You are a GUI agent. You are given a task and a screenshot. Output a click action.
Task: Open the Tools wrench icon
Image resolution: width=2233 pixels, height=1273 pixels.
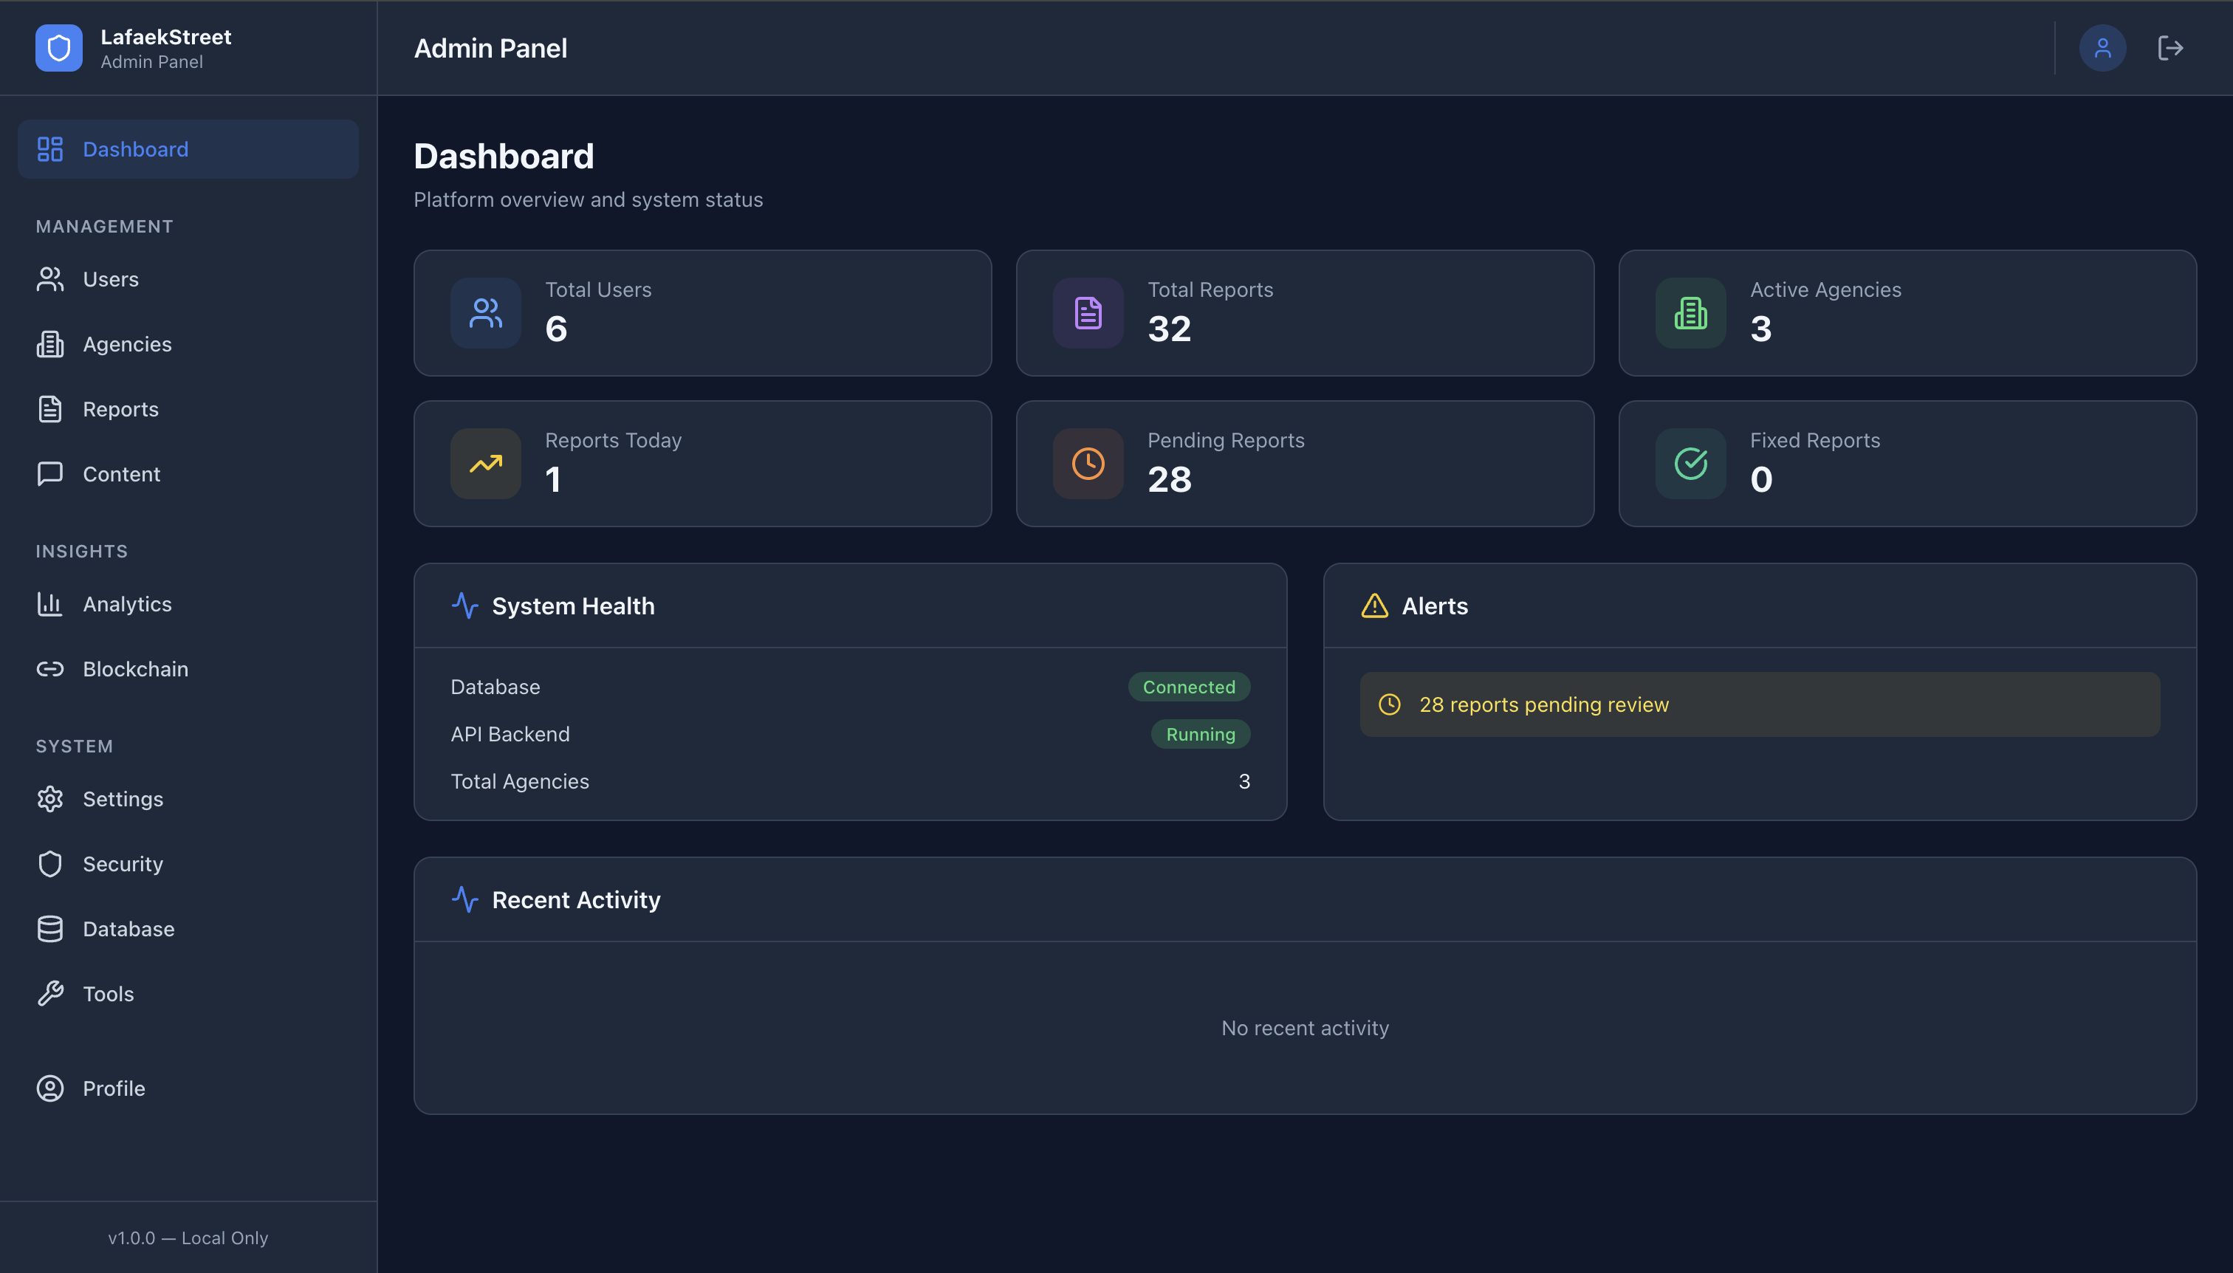coord(49,993)
